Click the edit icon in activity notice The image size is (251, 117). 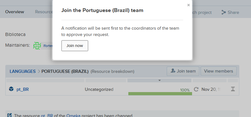[x=10, y=115]
